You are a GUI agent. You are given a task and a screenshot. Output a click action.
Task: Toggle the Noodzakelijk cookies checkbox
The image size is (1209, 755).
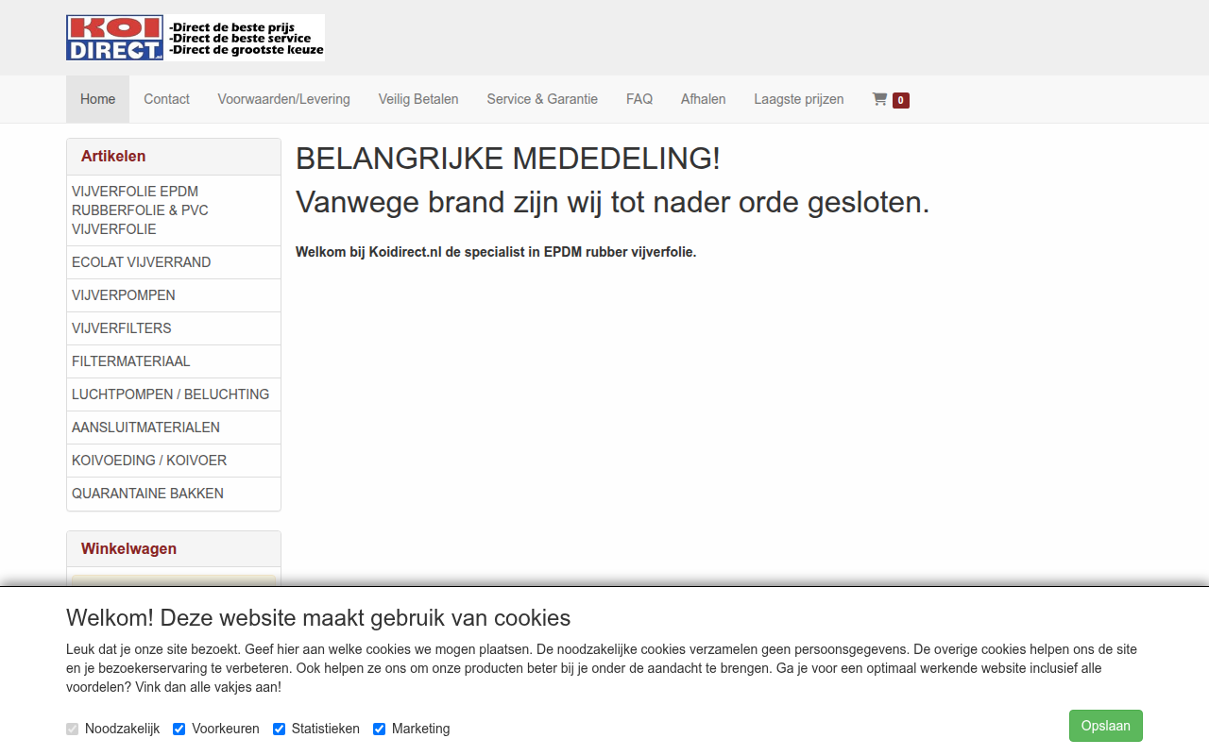(73, 729)
